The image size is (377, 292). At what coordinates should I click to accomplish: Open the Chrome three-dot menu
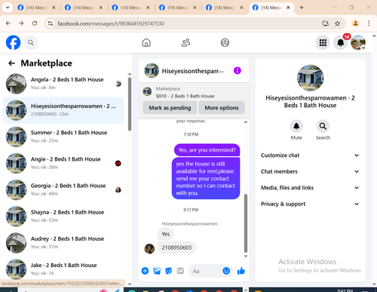369,23
